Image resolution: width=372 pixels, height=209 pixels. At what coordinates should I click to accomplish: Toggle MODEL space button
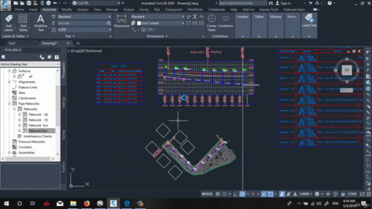coord(207,194)
